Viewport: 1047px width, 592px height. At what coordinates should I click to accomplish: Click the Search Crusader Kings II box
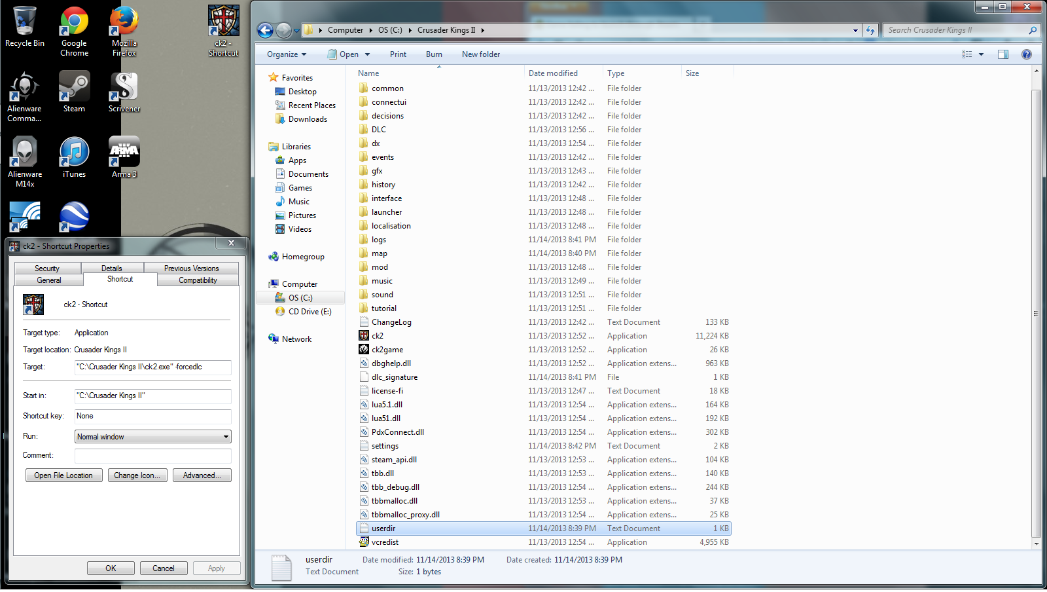tap(955, 30)
